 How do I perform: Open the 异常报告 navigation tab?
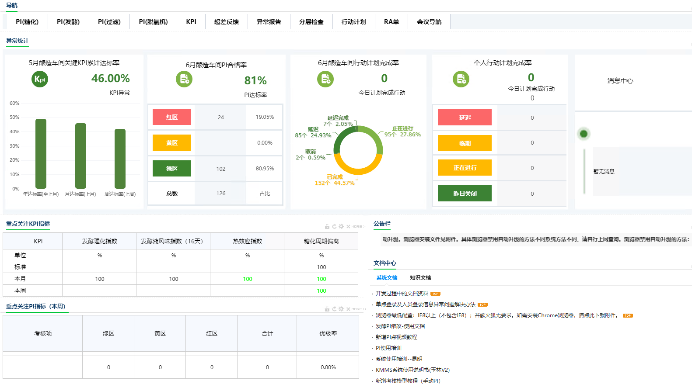click(269, 22)
